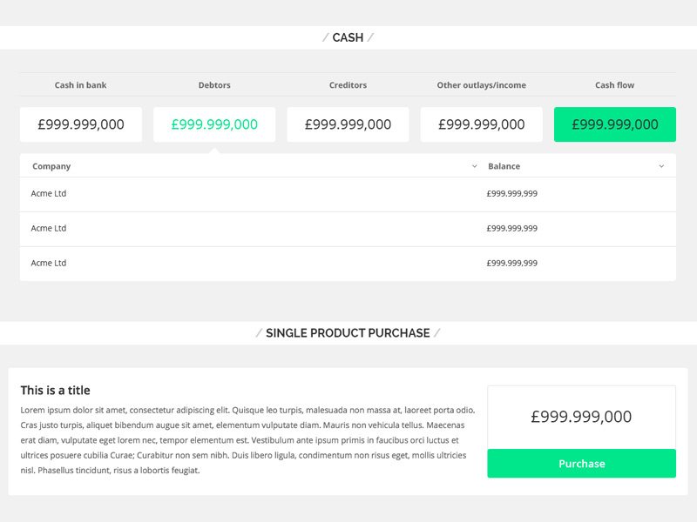The height and width of the screenshot is (522, 697).
Task: Click the Balance column header
Action: pyautogui.click(x=504, y=166)
